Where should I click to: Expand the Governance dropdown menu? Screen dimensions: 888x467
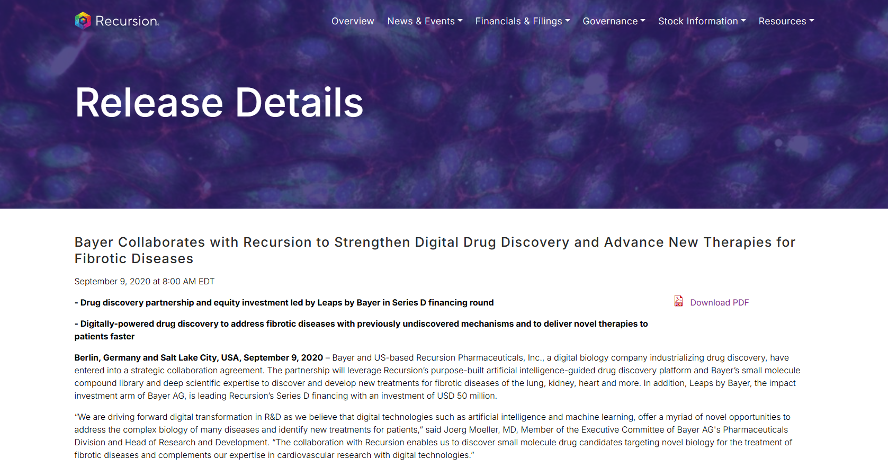click(614, 21)
